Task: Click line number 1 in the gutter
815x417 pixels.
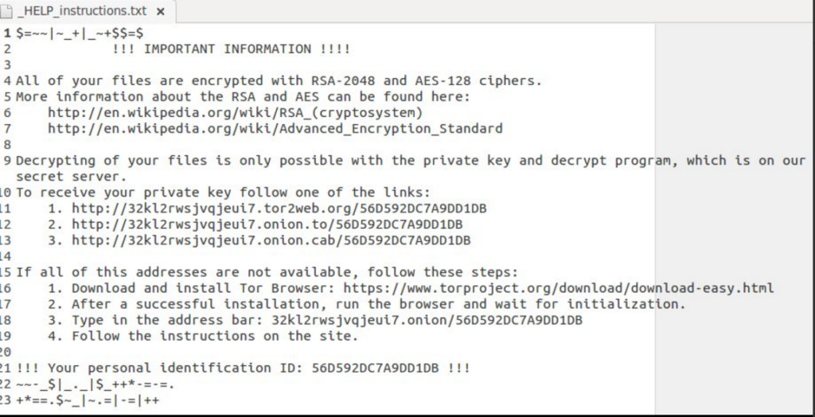Action: pyautogui.click(x=6, y=33)
